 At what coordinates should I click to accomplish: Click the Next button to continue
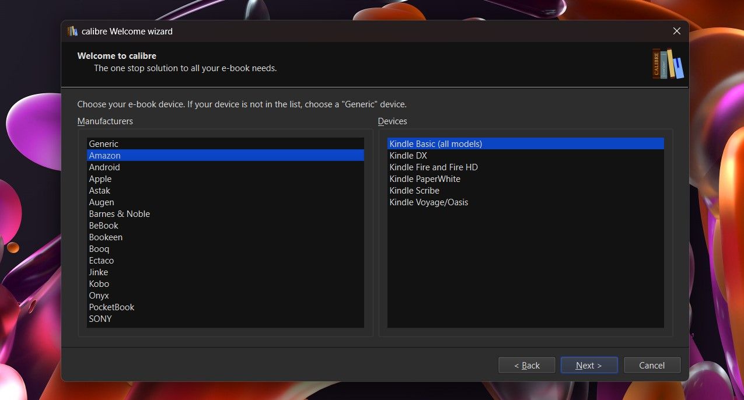click(x=589, y=364)
